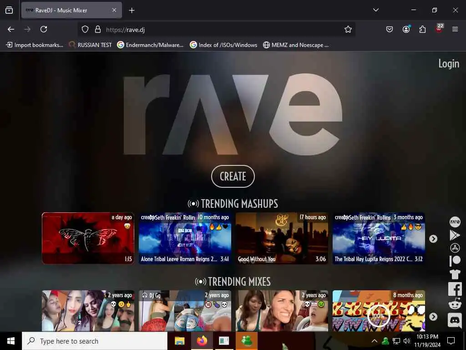Open the Reddit icon in sidebar

pos(455,304)
